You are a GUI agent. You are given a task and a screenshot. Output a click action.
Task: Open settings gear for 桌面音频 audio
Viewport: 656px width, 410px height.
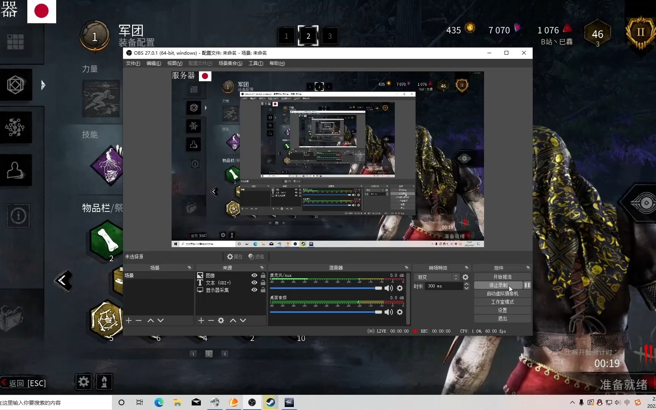click(x=400, y=312)
